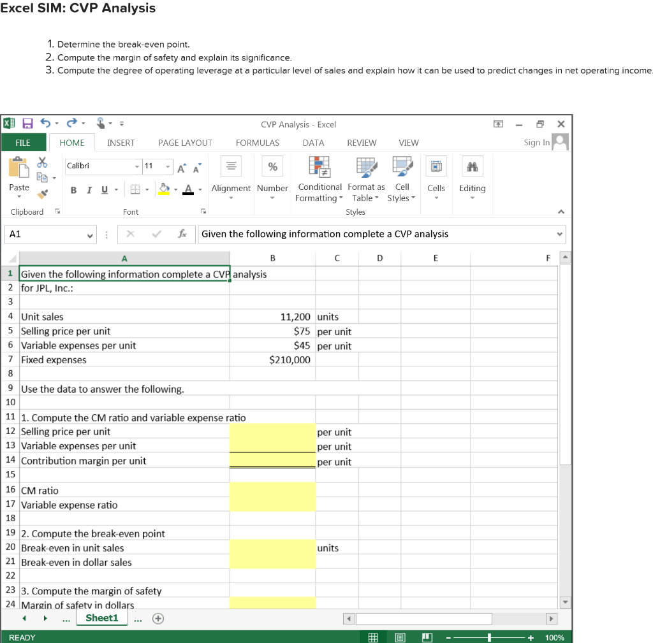Click the Select All corner triangle

(12, 259)
